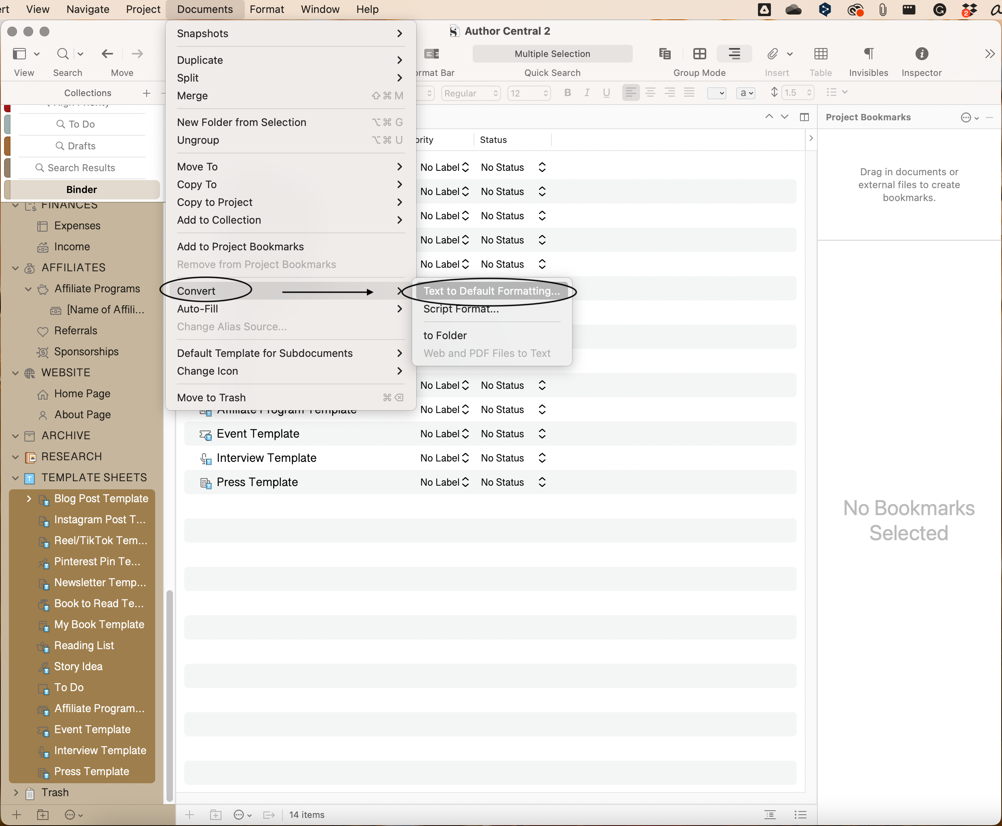Click the Insert paperclip icon
Viewport: 1002px width, 826px height.
tap(772, 54)
